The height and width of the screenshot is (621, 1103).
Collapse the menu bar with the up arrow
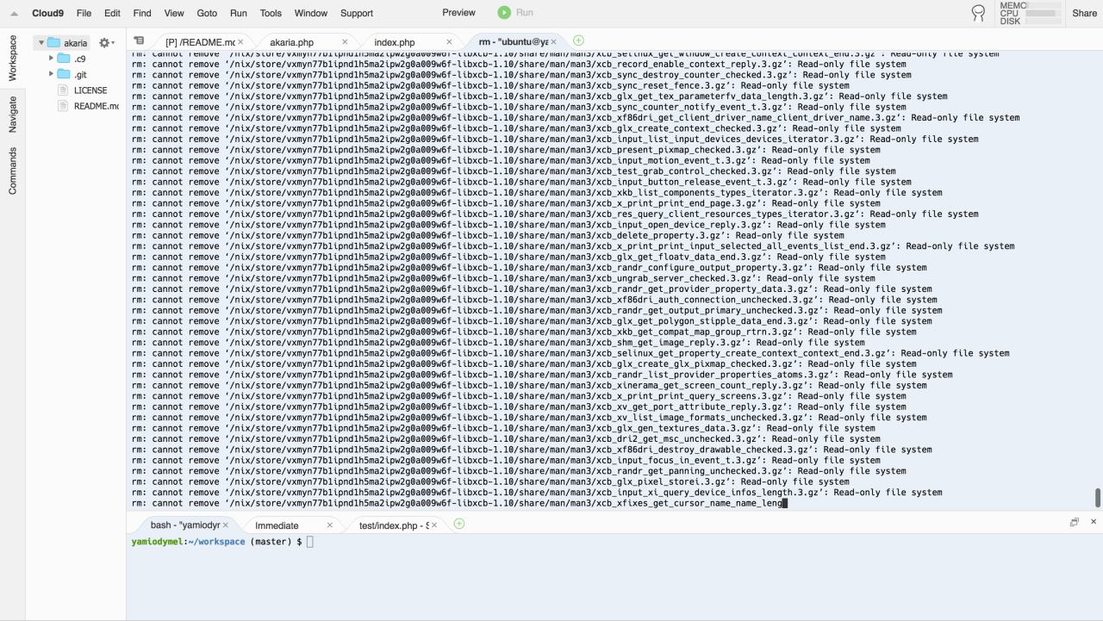tap(14, 13)
